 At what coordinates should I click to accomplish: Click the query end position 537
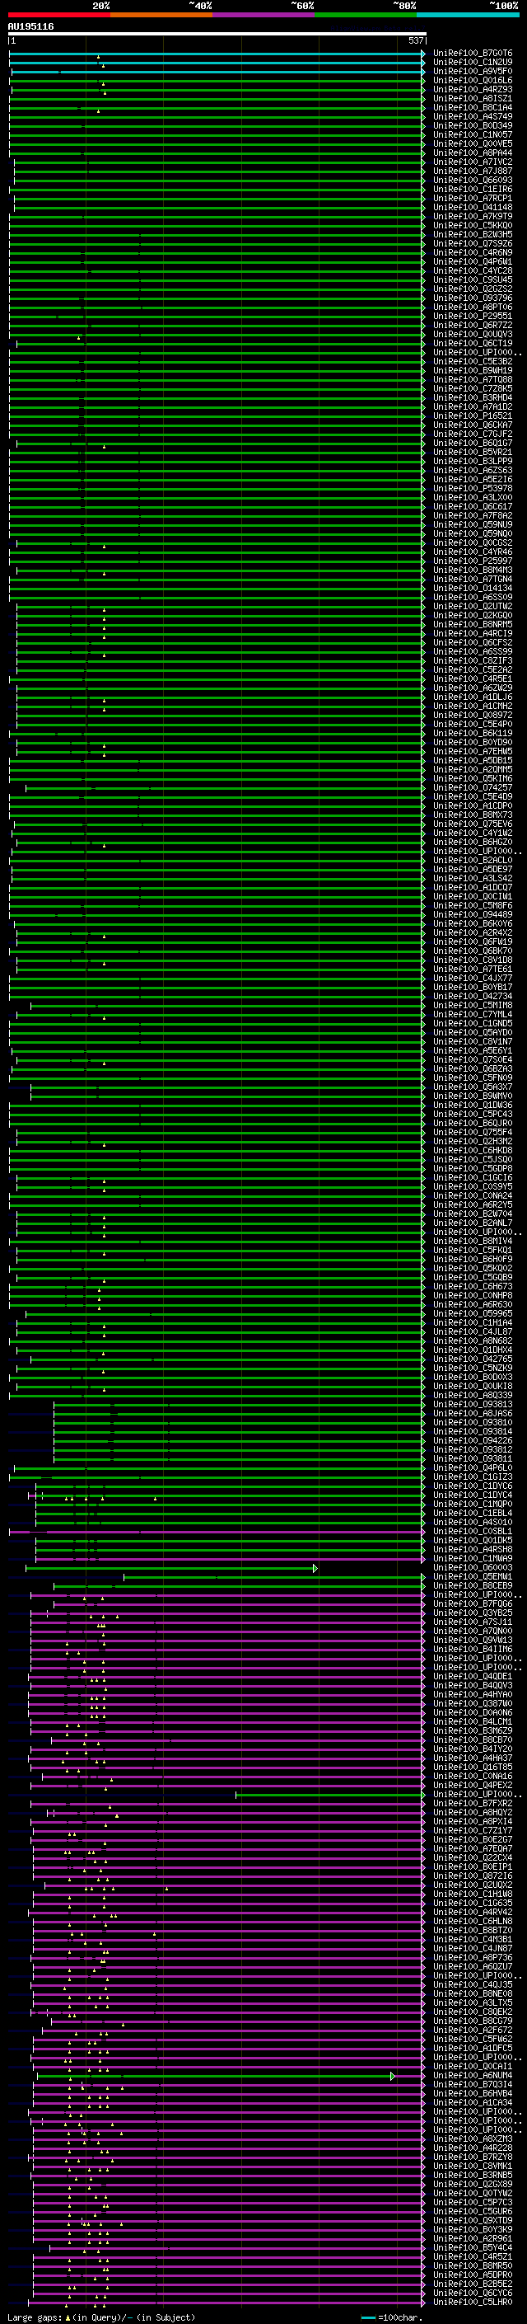click(x=416, y=40)
